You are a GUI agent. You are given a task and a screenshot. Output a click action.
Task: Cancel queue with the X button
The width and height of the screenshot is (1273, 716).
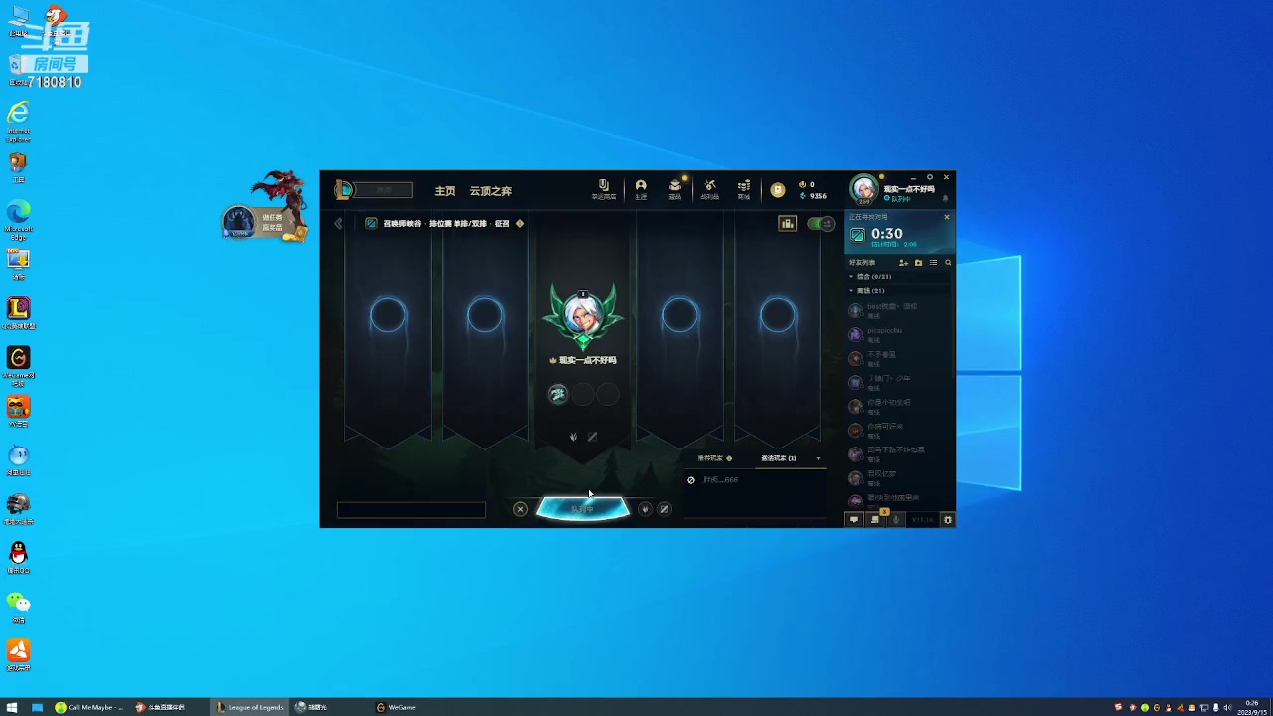(520, 509)
